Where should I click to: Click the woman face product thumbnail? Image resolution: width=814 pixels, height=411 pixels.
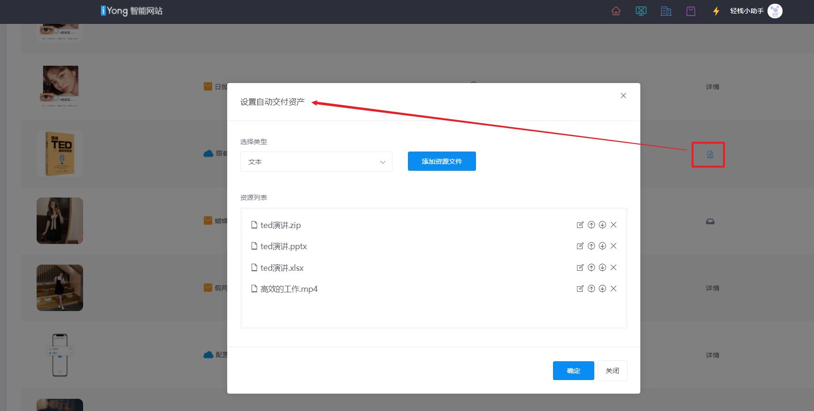(60, 86)
